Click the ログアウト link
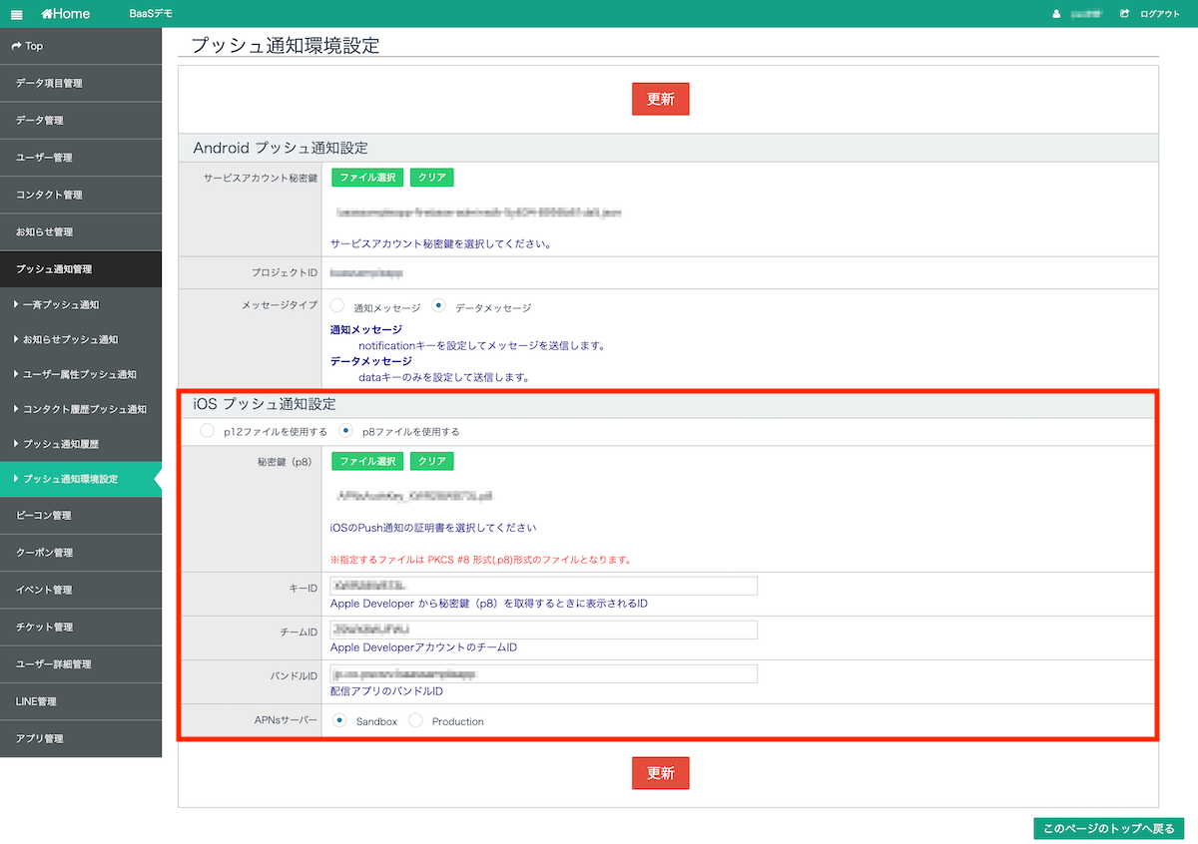 point(1160,14)
